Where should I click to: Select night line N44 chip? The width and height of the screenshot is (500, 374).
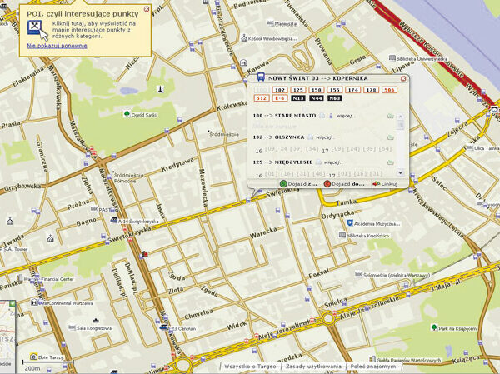[316, 98]
